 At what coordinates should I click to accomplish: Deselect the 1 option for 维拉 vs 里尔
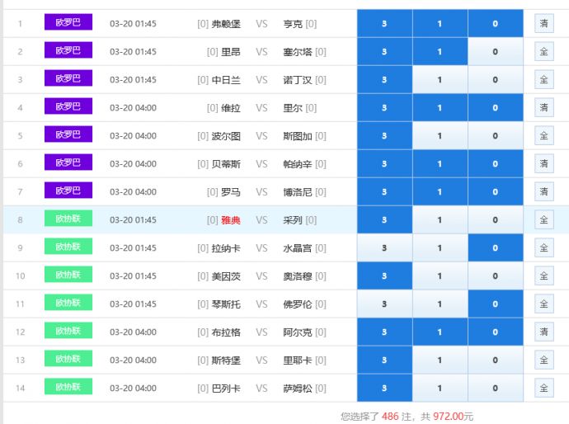(x=440, y=108)
